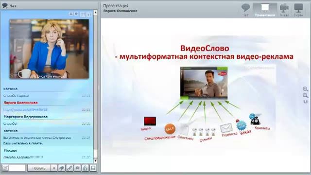Image resolution: width=311 pixels, height=175 pixels.
Task: Increase chat text size with larger T icon
Action: click(83, 14)
